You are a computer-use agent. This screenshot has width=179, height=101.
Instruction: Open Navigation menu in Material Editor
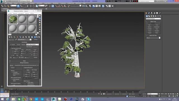point(21,13)
